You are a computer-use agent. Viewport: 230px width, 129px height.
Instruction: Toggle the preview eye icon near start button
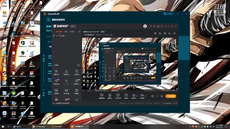[157, 96]
